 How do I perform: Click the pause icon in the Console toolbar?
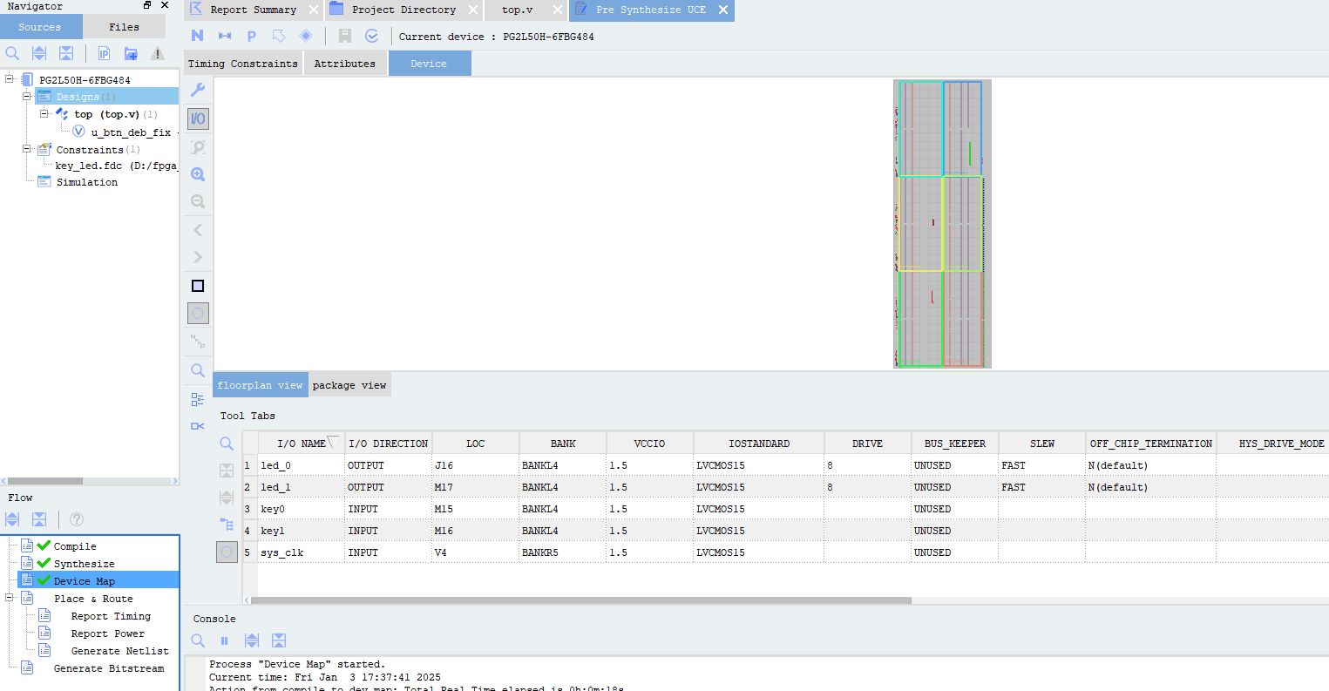coord(224,640)
